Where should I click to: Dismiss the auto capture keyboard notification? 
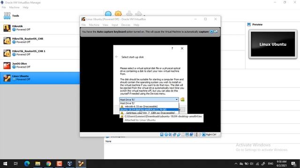click(x=212, y=32)
